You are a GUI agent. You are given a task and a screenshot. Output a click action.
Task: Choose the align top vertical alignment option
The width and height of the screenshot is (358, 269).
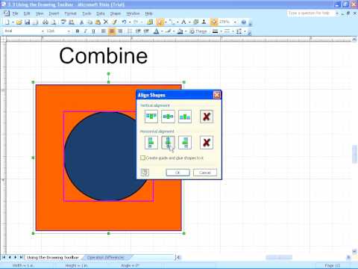pos(151,117)
